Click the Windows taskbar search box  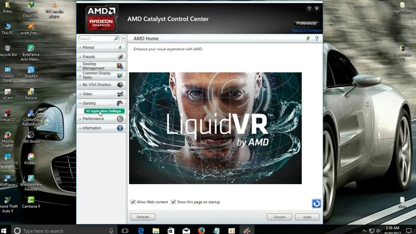[63, 230]
